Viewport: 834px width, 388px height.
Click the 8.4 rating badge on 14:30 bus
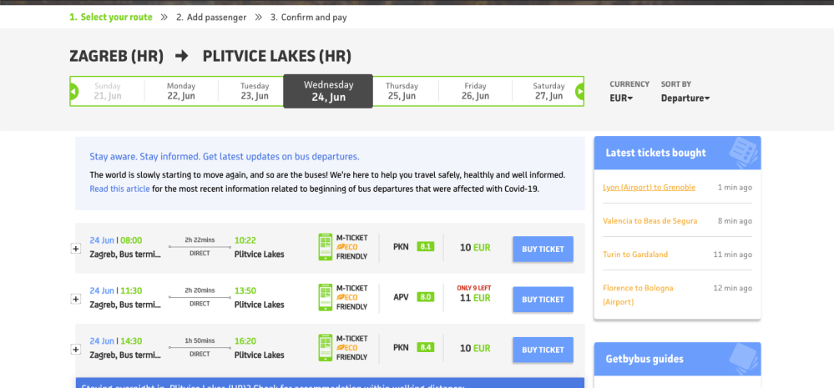point(426,347)
